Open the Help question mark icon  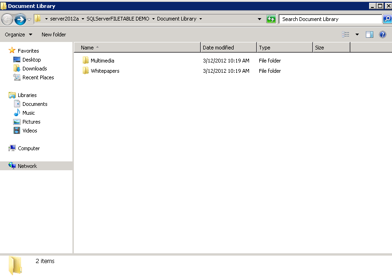[x=382, y=35]
